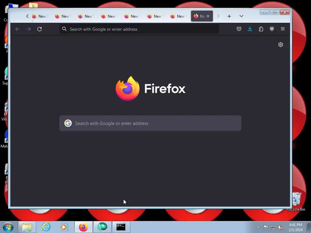Switch to the third New Tab
This screenshot has width=311, height=233.
tap(86, 16)
